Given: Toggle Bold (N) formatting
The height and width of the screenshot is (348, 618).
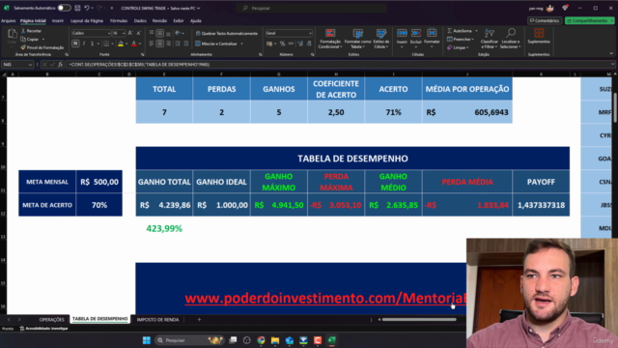Looking at the screenshot, I should [x=75, y=43].
